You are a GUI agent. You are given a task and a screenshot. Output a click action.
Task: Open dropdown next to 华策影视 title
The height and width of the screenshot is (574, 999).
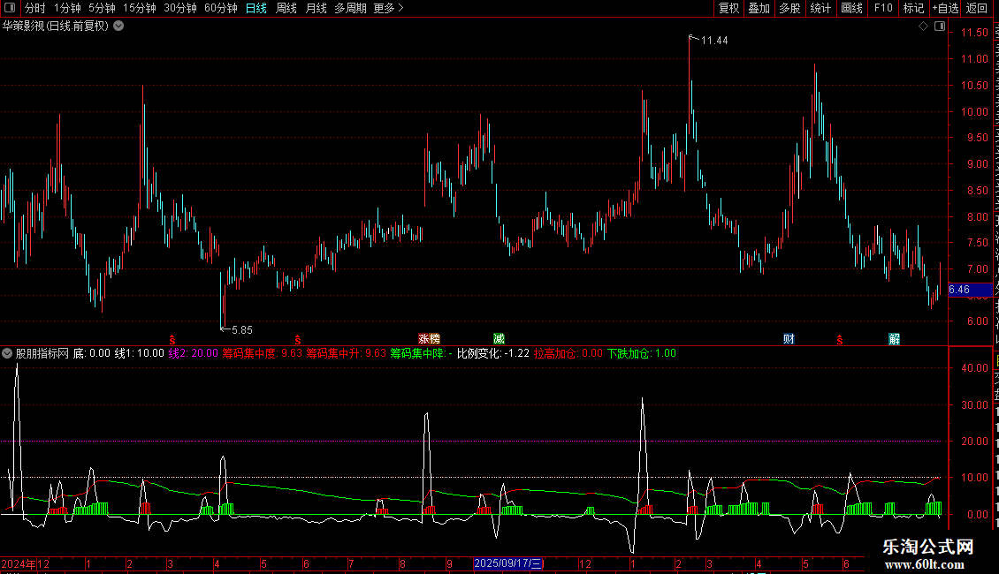pos(118,26)
